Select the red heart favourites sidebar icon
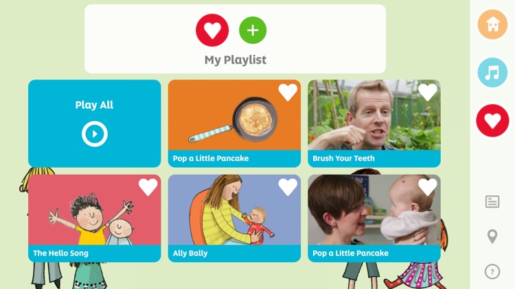Image resolution: width=515 pixels, height=289 pixels. pyautogui.click(x=492, y=121)
